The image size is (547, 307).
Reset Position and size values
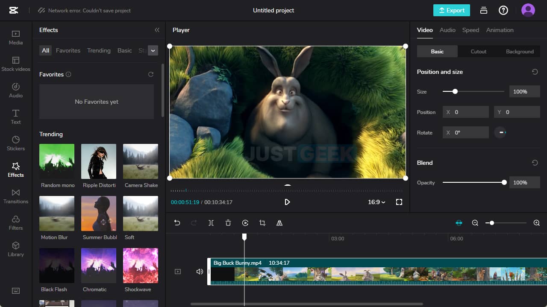(535, 72)
